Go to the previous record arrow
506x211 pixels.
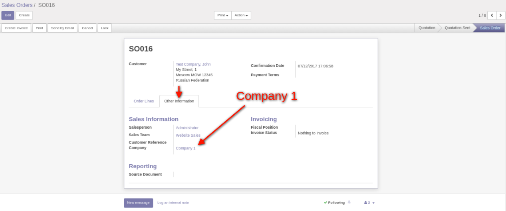492,15
